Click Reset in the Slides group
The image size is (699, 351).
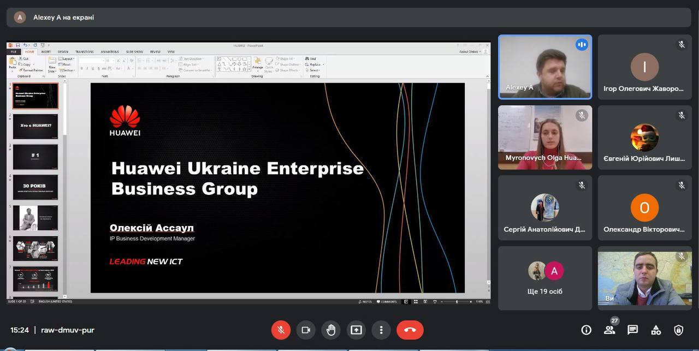click(64, 64)
